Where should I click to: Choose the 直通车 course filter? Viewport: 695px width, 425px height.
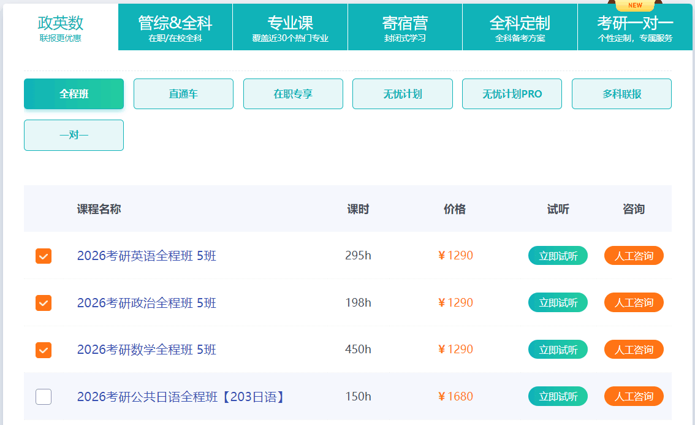pyautogui.click(x=183, y=94)
